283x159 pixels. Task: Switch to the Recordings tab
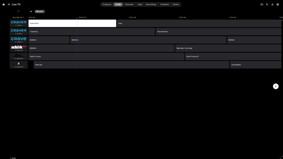pyautogui.click(x=151, y=4)
